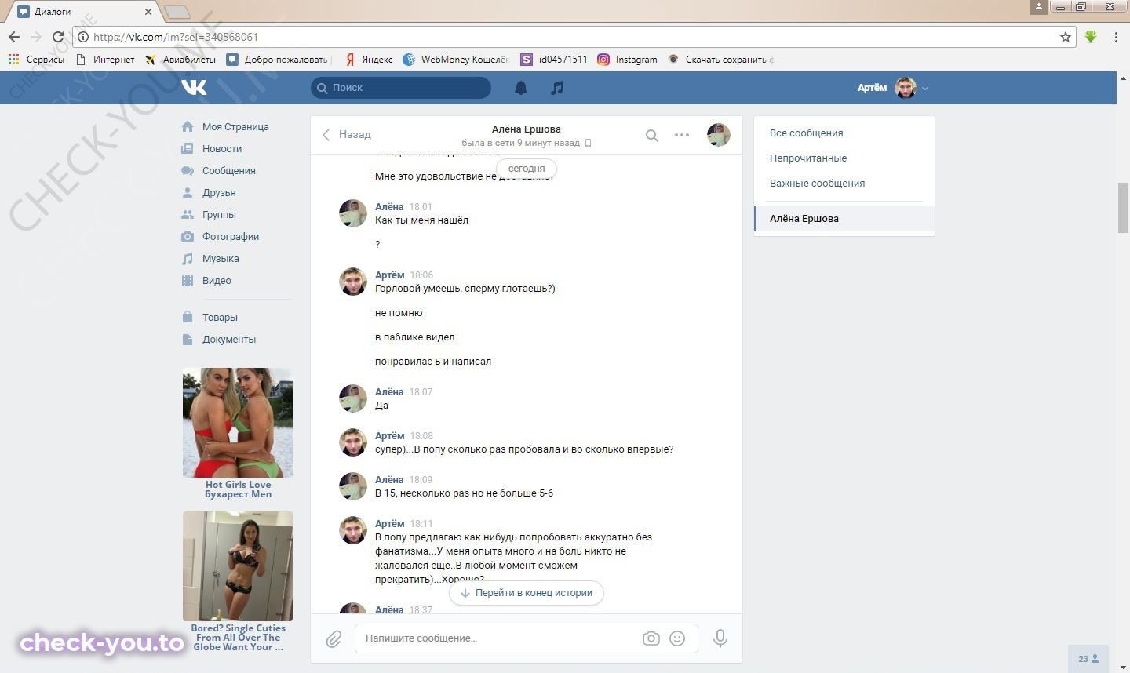Click Алёна's avatar at 18:01 message

[353, 213]
